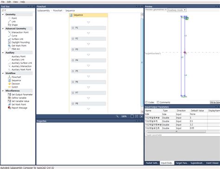Choose the Fillet Arc tool
This screenshot has width=220, height=169.
pyautogui.click(x=16, y=49)
